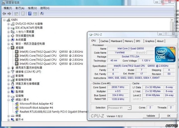Expand the 顯示卡 display adapters node
The height and width of the screenshot is (128, 179).
point(8,120)
